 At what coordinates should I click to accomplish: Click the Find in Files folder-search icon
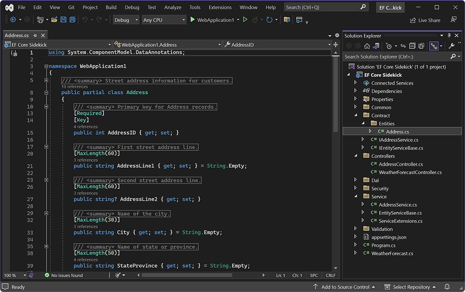pyautogui.click(x=287, y=20)
